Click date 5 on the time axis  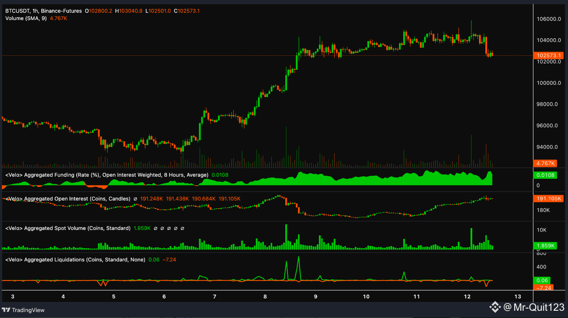(114, 296)
